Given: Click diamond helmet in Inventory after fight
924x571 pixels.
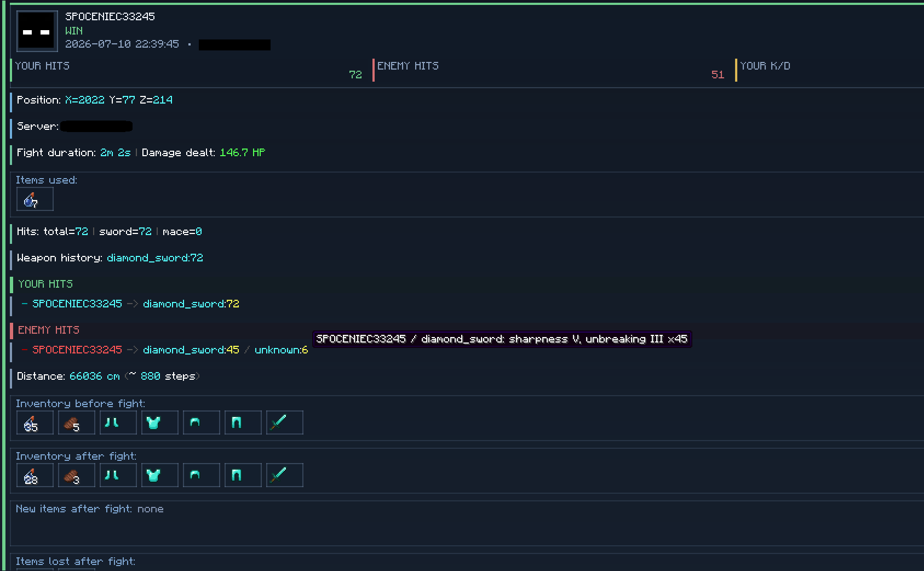Looking at the screenshot, I should click(x=202, y=475).
